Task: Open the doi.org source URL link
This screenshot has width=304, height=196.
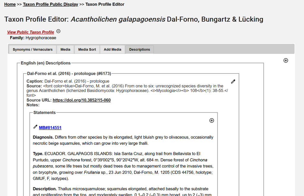Action: 82,100
